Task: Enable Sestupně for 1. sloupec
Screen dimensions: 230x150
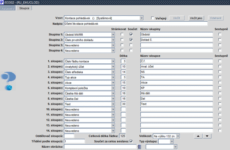Action: pyautogui.click(x=220, y=61)
